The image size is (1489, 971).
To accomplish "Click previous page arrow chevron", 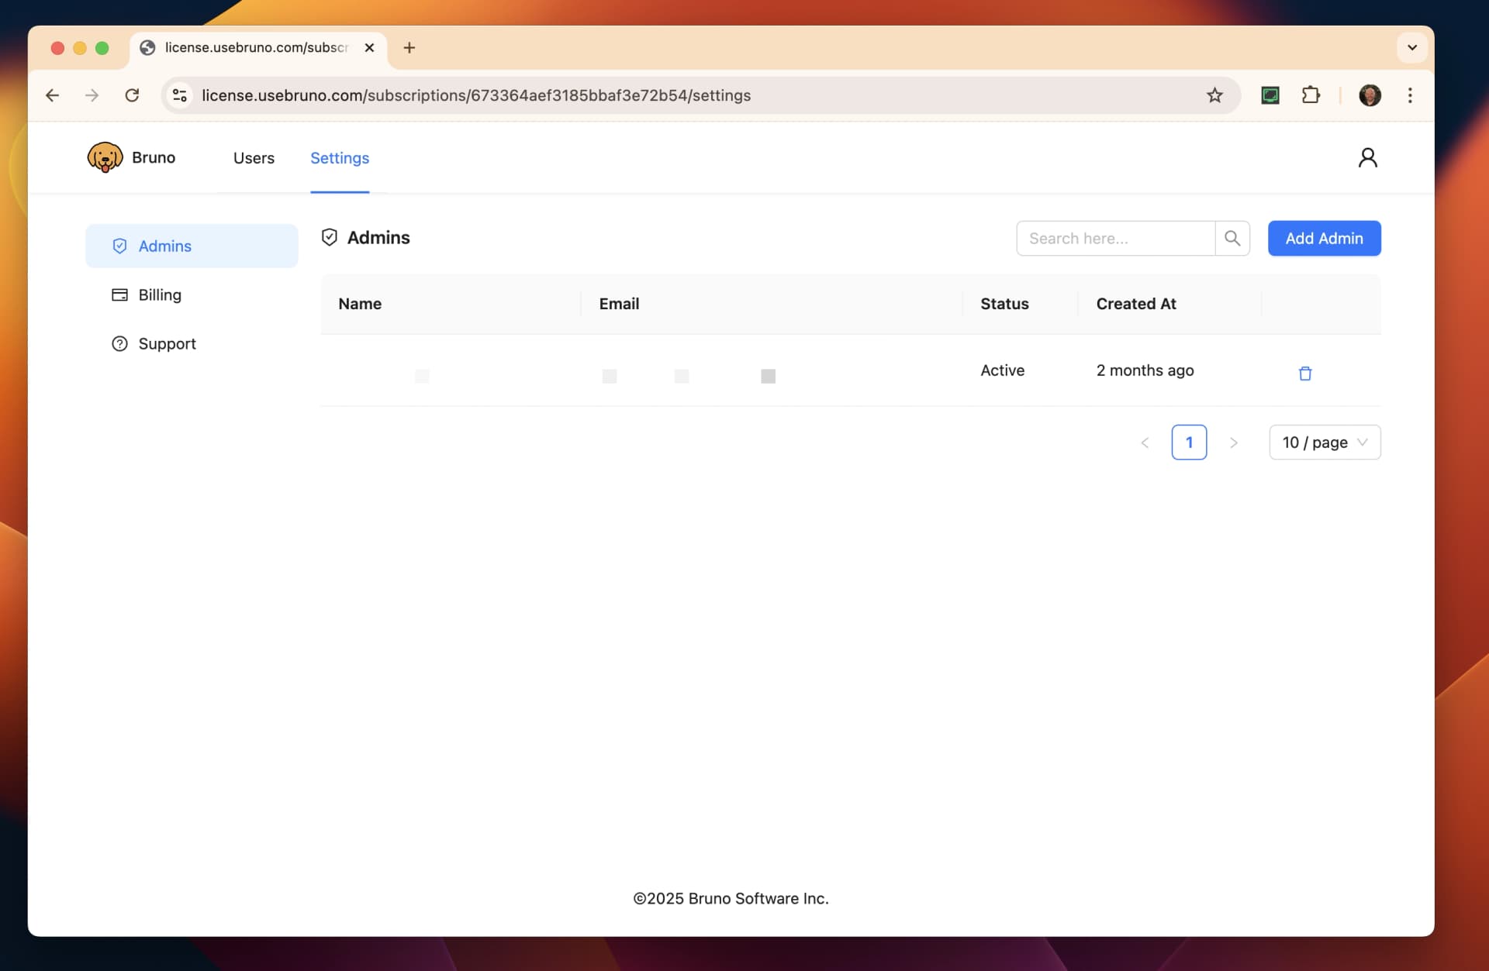I will coord(1145,442).
